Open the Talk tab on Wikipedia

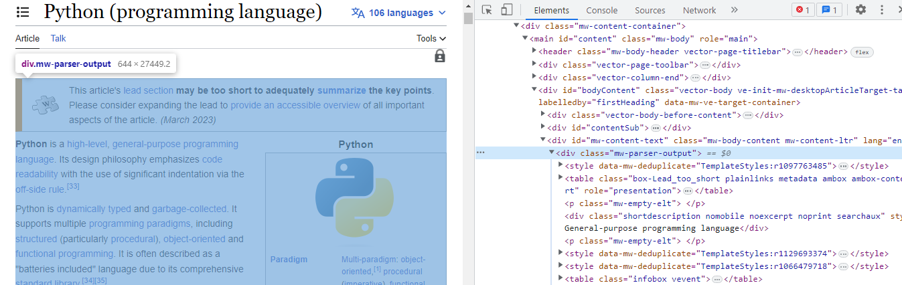point(58,39)
